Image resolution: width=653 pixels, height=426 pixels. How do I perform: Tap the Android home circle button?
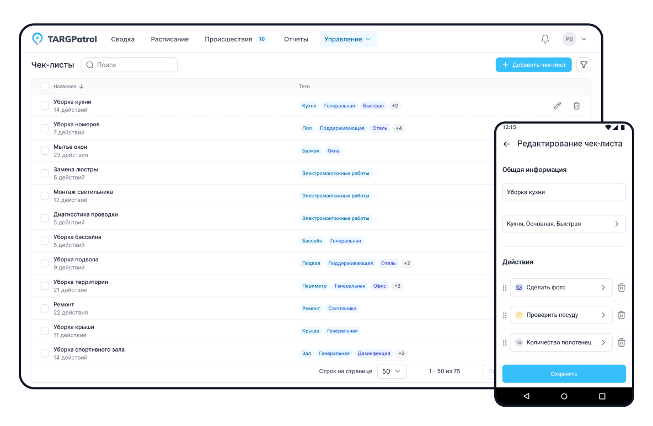click(564, 396)
